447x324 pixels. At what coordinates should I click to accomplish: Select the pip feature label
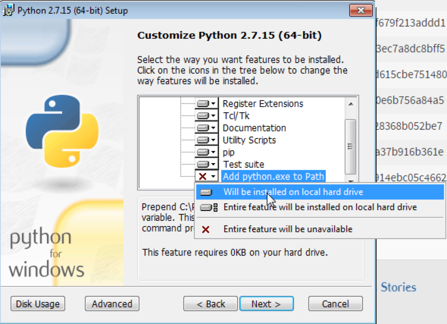click(x=229, y=153)
